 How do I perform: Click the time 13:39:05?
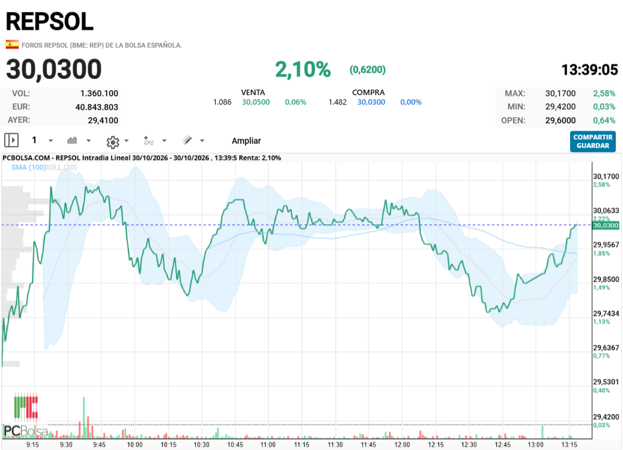pyautogui.click(x=589, y=70)
